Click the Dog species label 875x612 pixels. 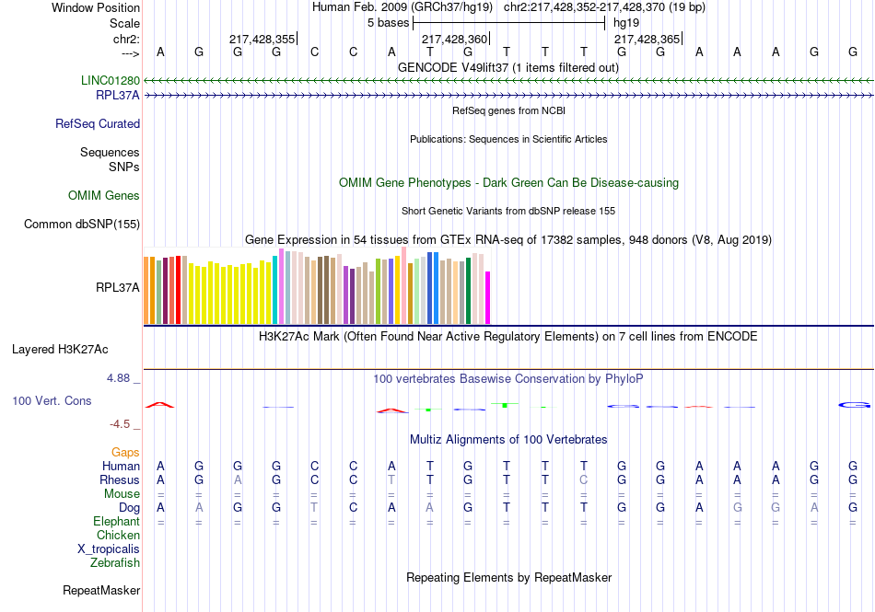coord(130,508)
